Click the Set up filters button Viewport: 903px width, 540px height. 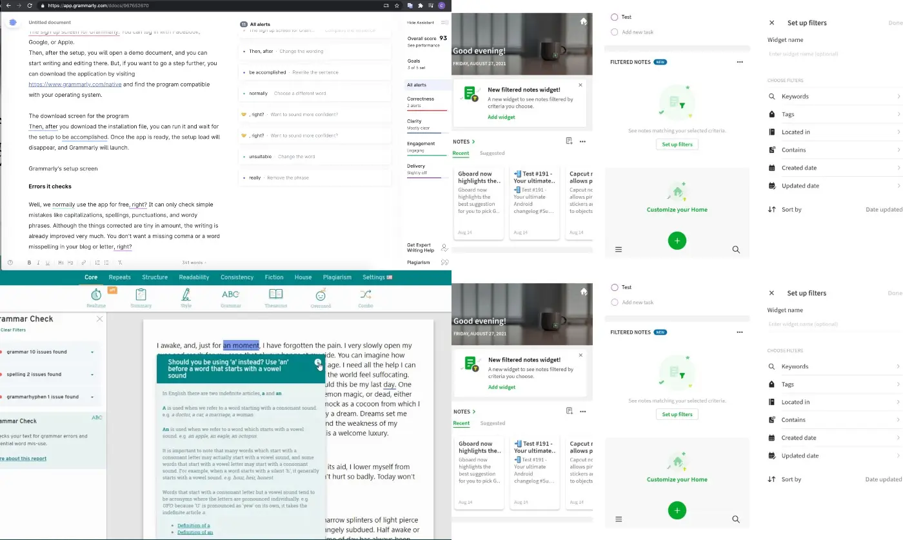coord(677,144)
